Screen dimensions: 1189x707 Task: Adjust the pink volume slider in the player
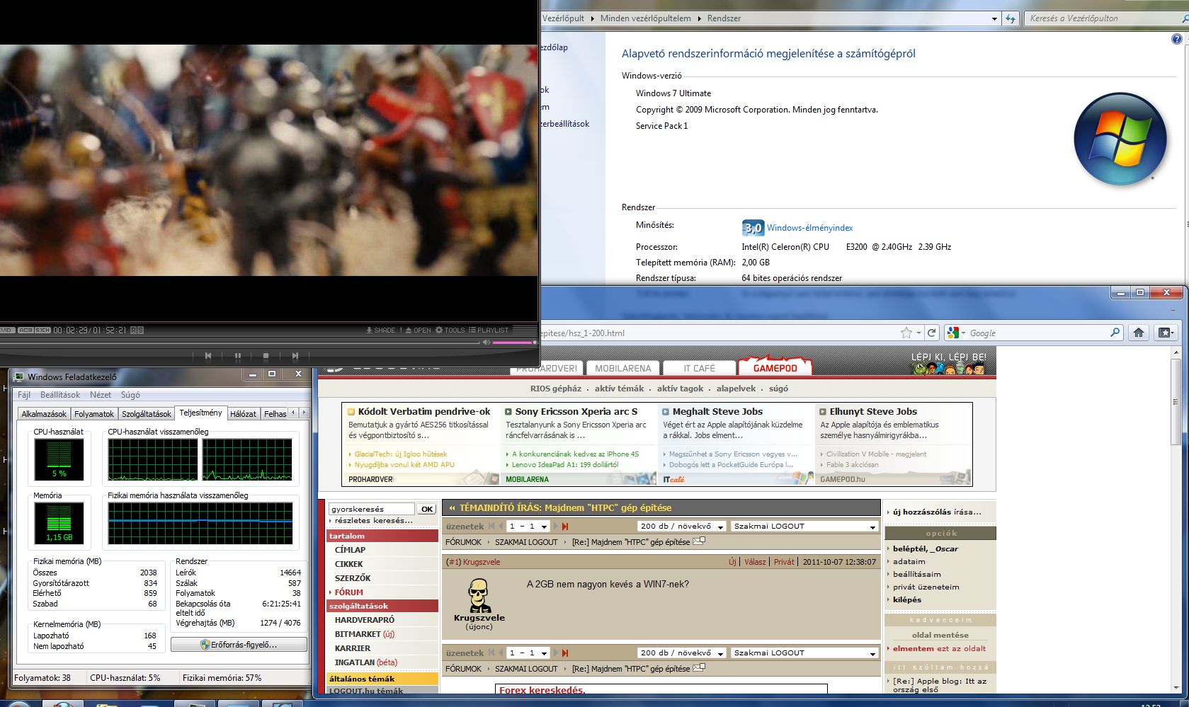tap(514, 343)
